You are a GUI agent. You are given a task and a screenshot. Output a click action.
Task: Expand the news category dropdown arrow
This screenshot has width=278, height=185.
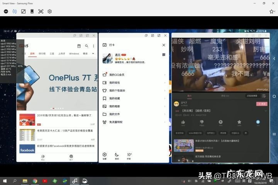[93, 54]
